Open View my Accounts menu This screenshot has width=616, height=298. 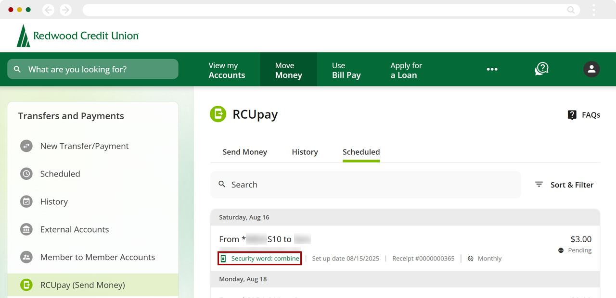[227, 70]
